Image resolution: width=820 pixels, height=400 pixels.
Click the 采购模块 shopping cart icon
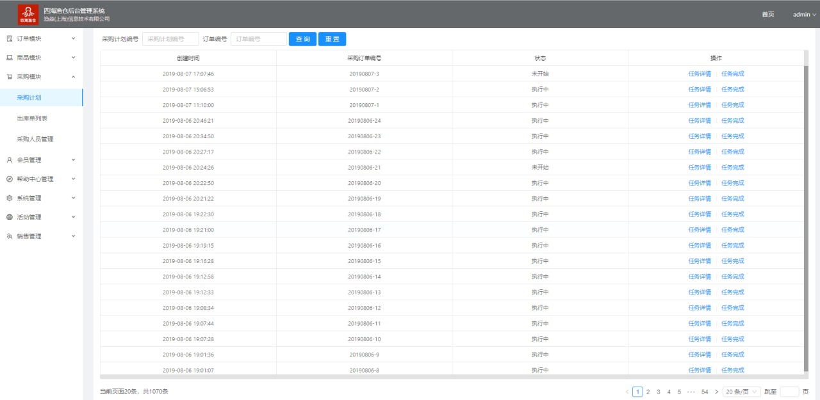tap(10, 77)
